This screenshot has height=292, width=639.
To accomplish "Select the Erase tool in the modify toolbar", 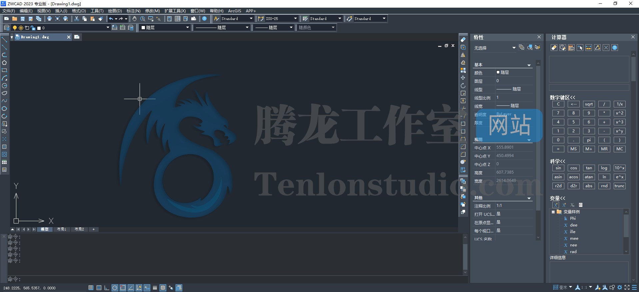I will [x=463, y=40].
